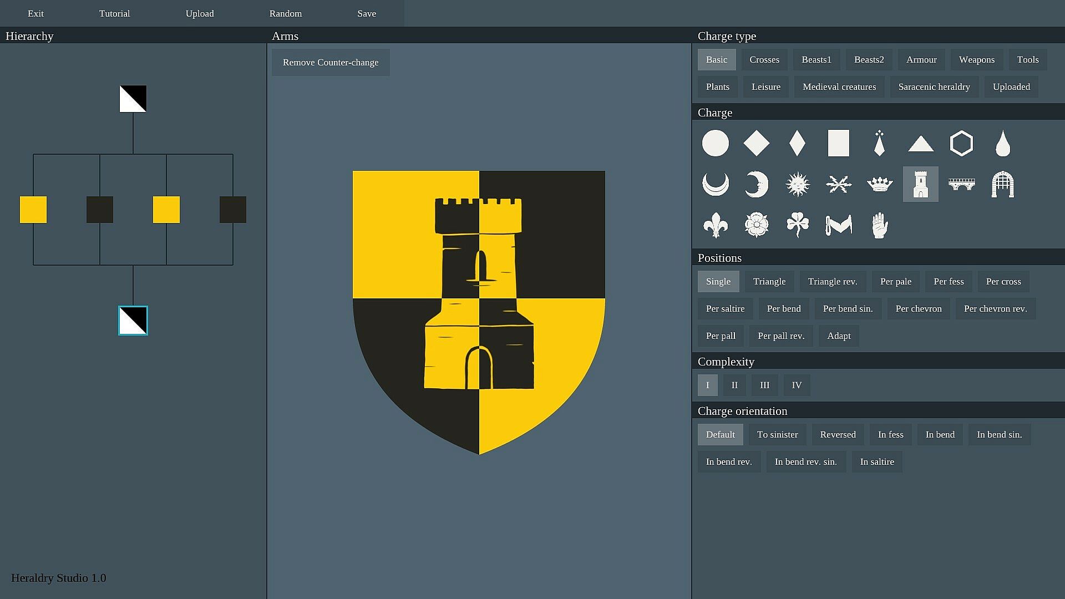Select the crescent moon with face charge
The height and width of the screenshot is (599, 1065).
coord(757,184)
